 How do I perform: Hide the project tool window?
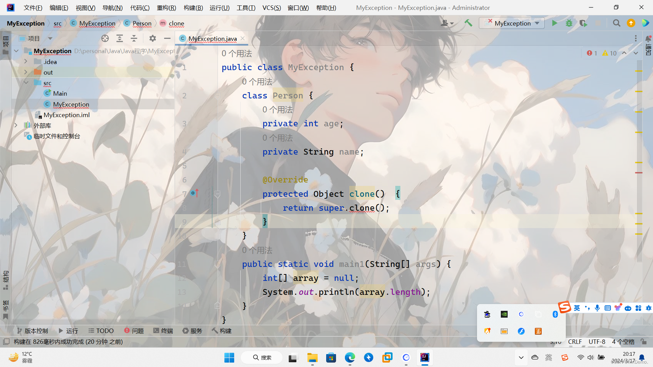point(167,38)
